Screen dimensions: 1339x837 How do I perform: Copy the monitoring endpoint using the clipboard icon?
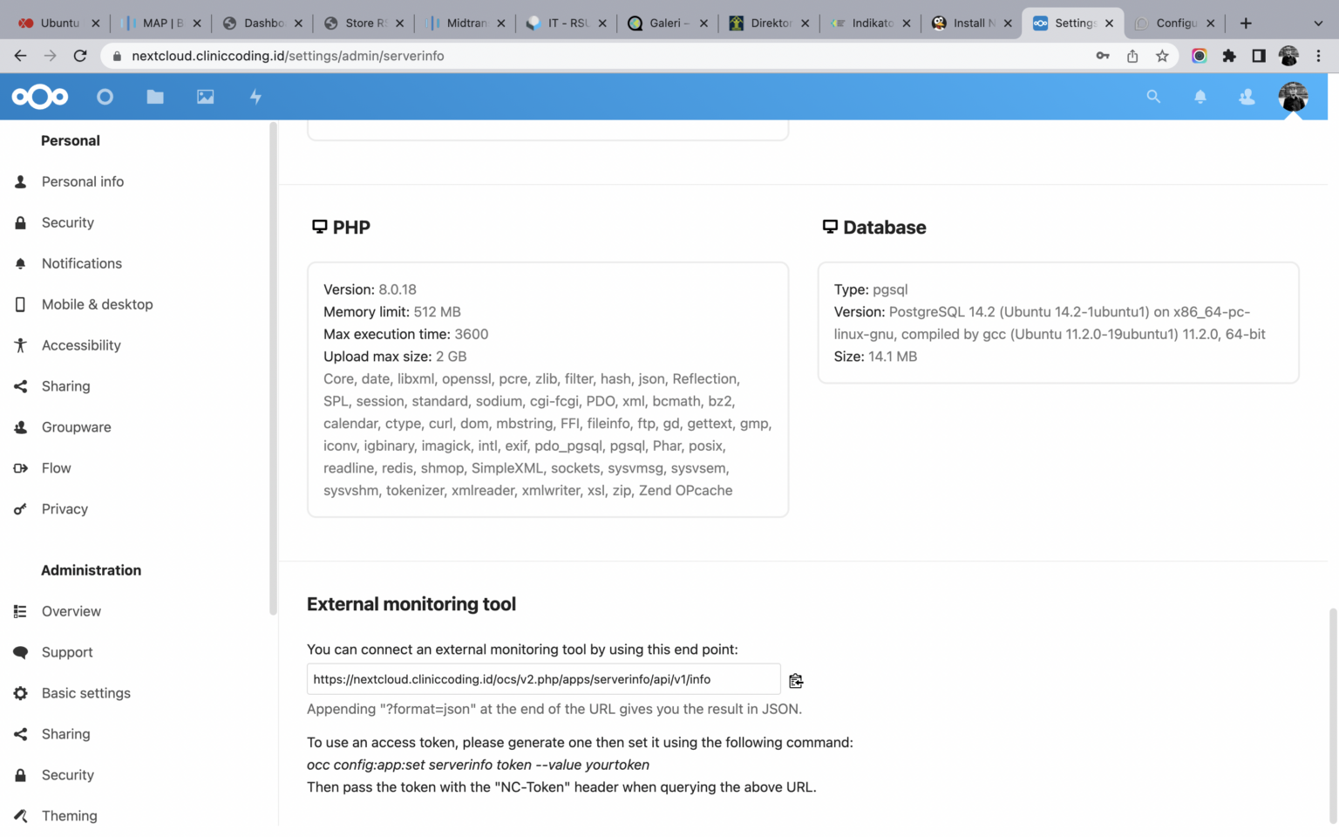point(795,680)
